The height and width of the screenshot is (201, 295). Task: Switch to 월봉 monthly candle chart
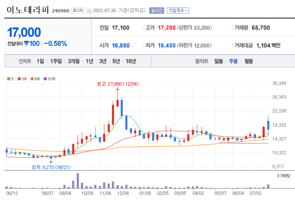coord(248,61)
